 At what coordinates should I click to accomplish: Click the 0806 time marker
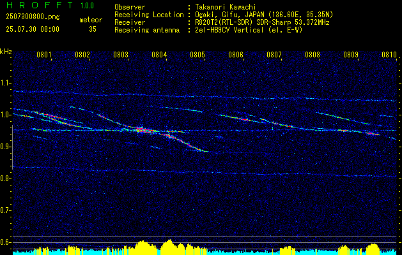tap(236, 54)
